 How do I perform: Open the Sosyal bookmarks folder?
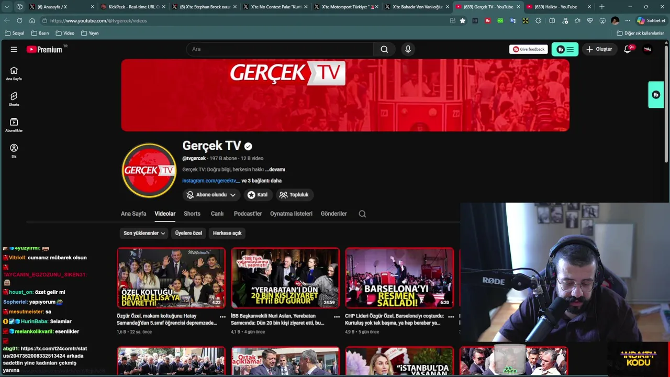(x=15, y=33)
